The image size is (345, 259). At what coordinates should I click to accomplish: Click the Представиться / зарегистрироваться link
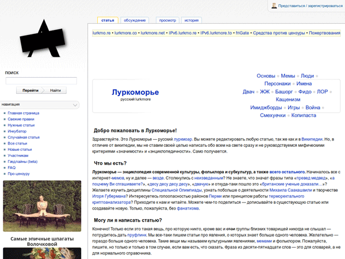[310, 6]
